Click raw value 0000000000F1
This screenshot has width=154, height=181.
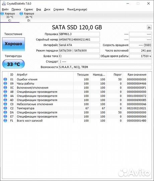click(137, 88)
